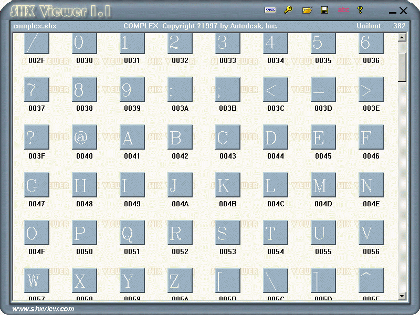Select the equals sign glyph at 003D
The width and height of the screenshot is (420, 315).
pos(323,89)
